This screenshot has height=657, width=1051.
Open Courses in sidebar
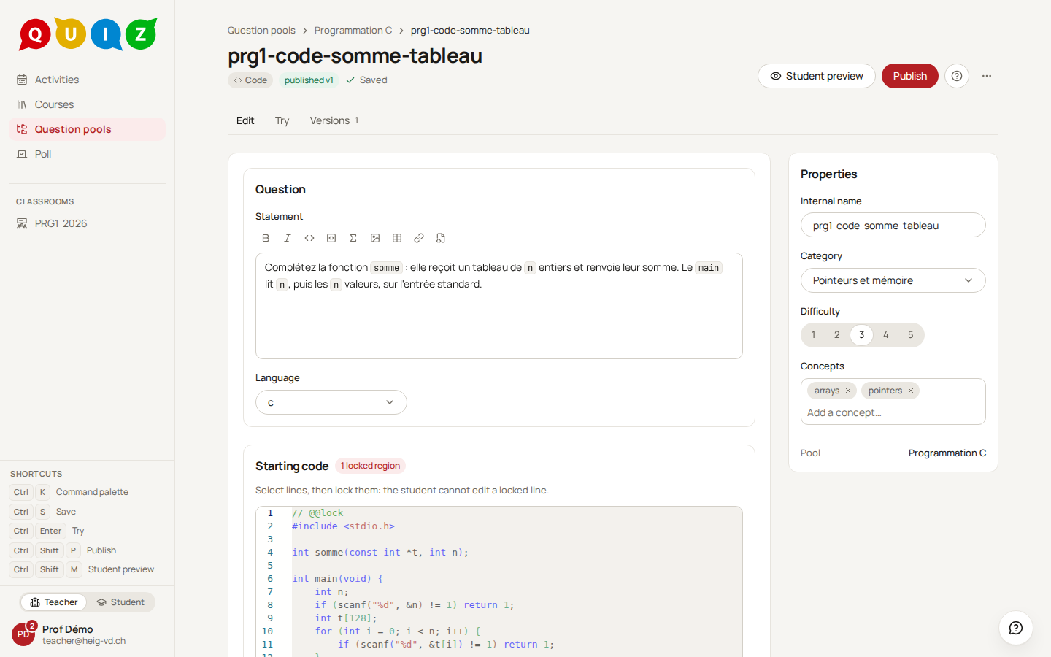click(87, 104)
